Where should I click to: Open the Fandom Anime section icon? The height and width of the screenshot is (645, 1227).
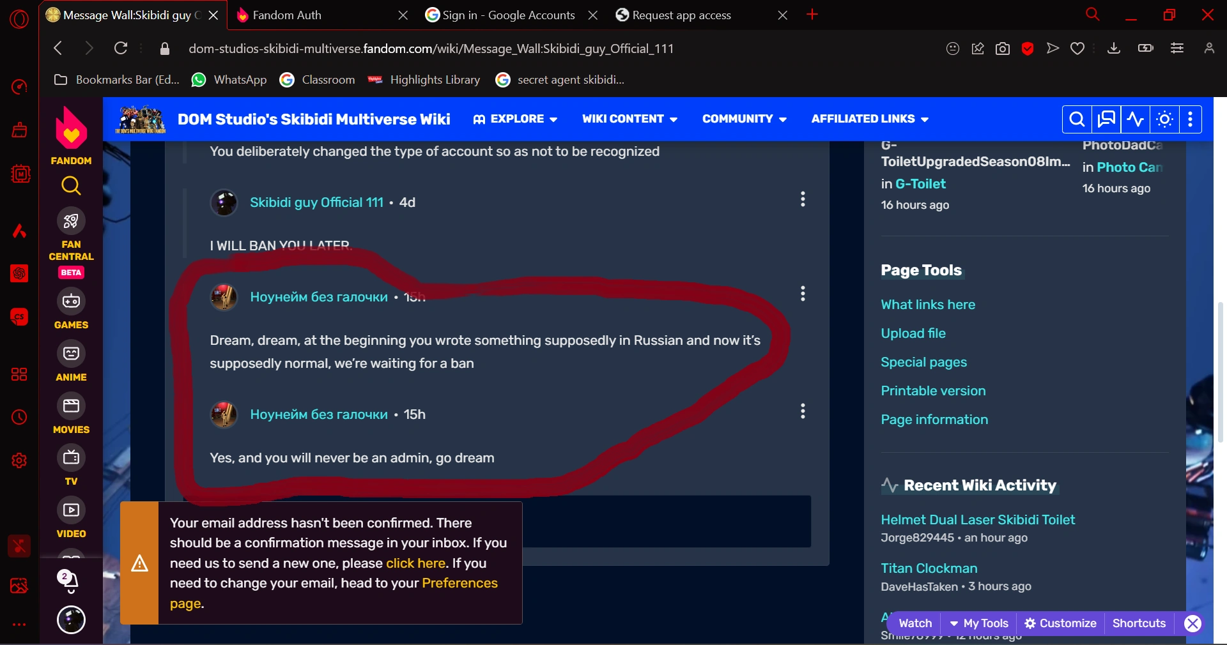71,362
